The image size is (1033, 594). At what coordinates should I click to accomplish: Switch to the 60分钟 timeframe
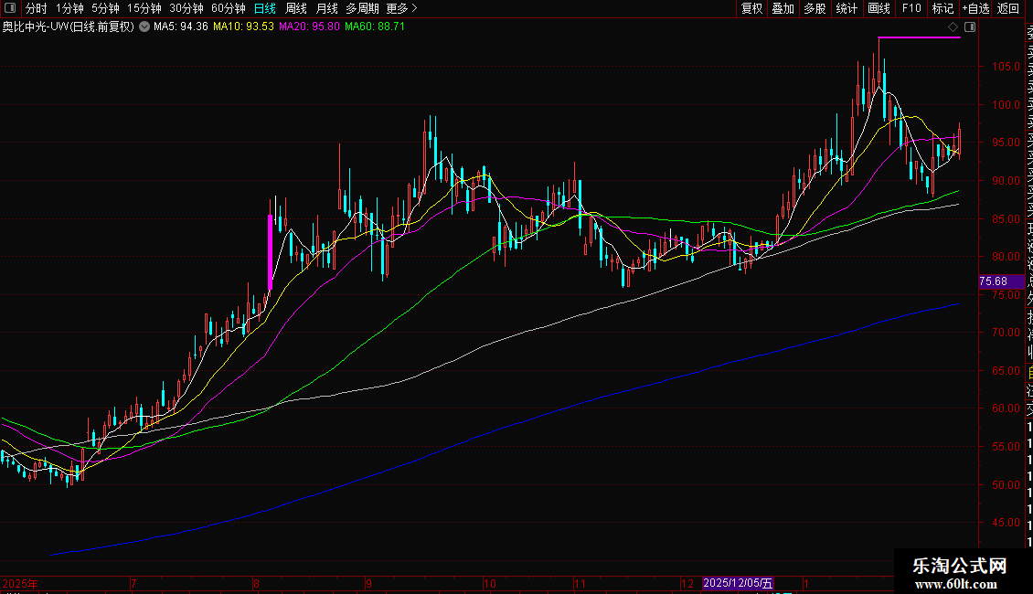coord(228,9)
